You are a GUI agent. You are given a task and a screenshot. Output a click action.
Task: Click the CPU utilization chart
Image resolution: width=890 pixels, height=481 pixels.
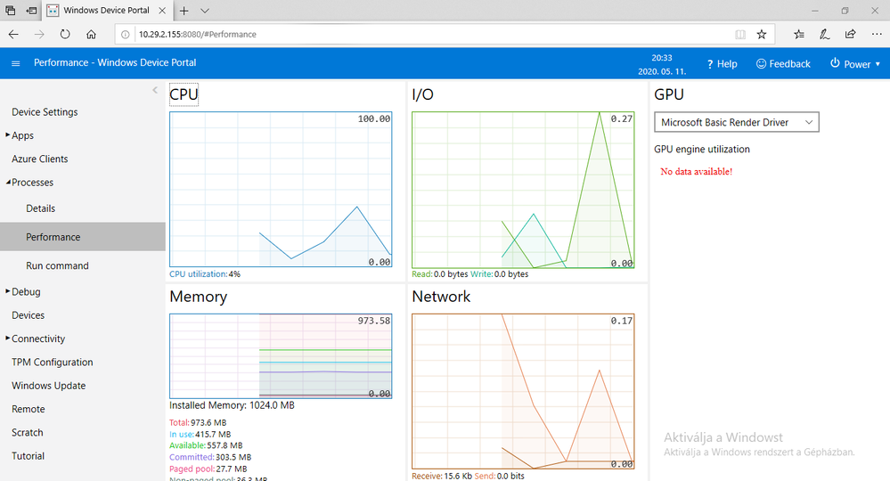pos(281,190)
